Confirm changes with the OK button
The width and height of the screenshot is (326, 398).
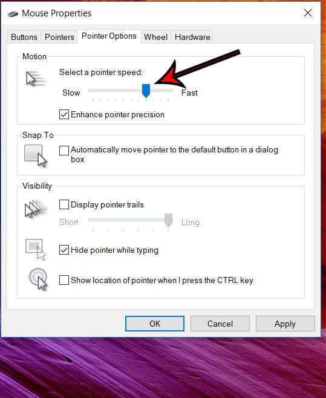click(x=155, y=324)
